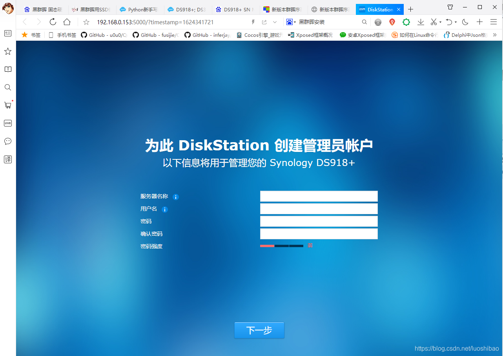503x356 pixels.
Task: Open the chat bubble sidebar icon
Action: pyautogui.click(x=8, y=141)
